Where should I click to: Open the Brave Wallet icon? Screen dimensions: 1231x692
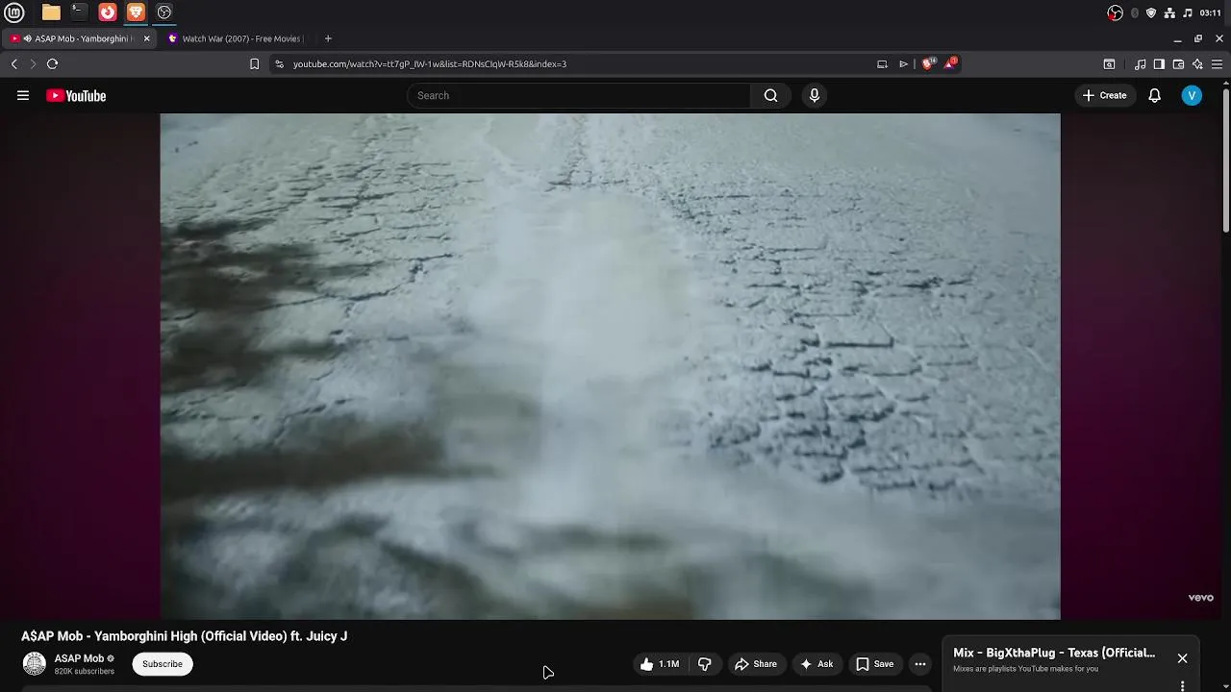[1178, 64]
